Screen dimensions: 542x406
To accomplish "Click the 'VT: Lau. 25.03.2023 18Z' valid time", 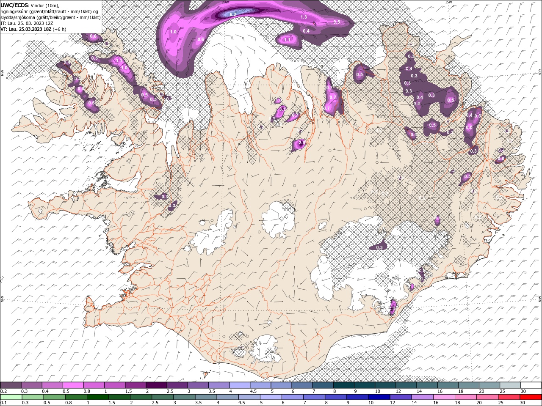I will [x=26, y=29].
